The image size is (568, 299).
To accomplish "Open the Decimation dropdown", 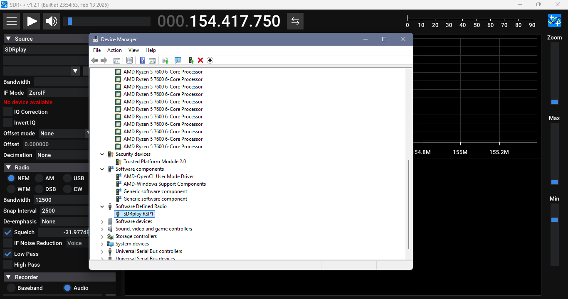I will point(62,155).
